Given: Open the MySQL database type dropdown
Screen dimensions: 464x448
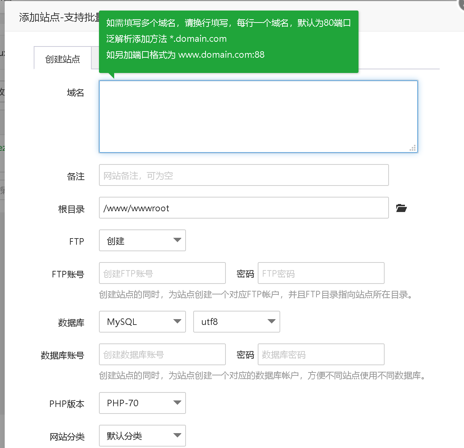Looking at the screenshot, I should pos(142,322).
